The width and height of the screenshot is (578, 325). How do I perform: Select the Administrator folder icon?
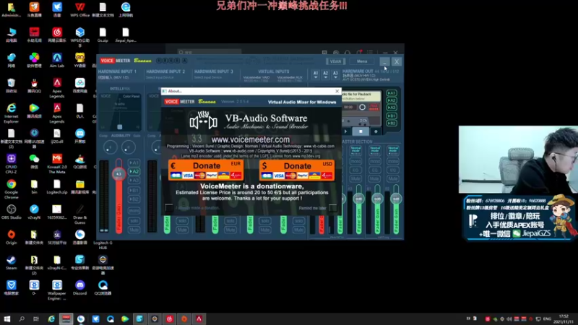click(11, 9)
